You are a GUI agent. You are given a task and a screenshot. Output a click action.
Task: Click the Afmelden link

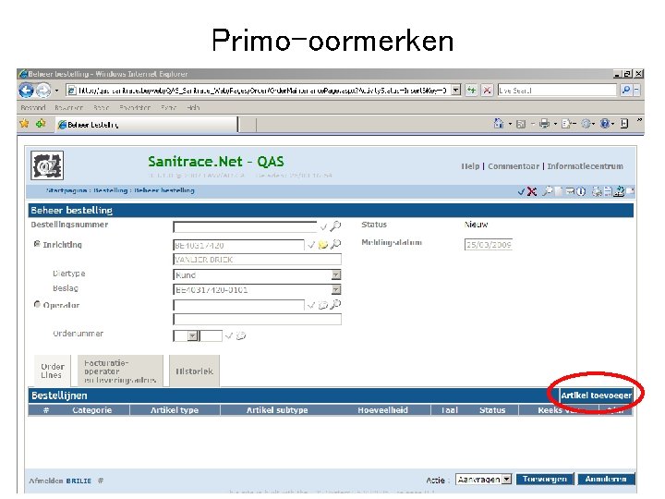coord(46,481)
